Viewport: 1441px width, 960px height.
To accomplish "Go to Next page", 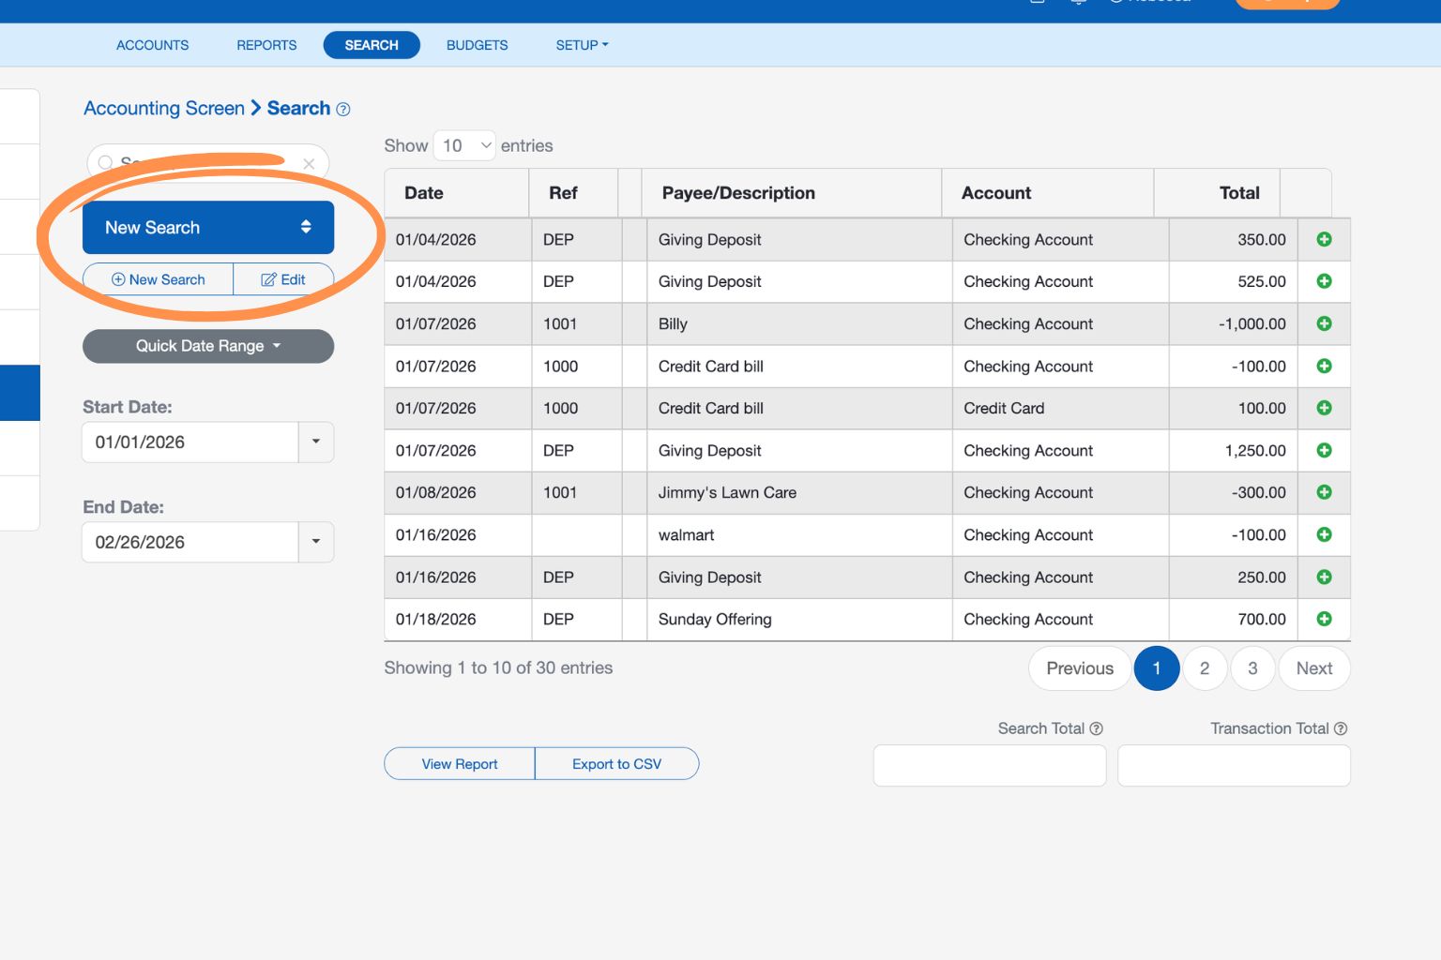I will (x=1314, y=668).
